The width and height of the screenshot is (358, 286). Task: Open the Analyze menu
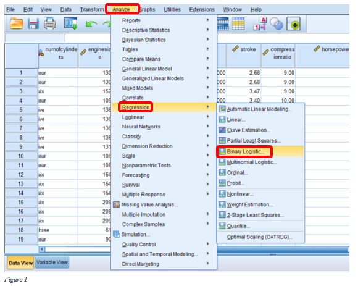tap(121, 10)
